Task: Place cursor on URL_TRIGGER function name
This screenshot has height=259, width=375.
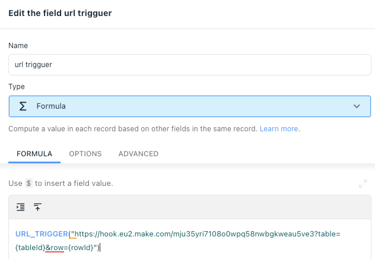Action: (42, 234)
